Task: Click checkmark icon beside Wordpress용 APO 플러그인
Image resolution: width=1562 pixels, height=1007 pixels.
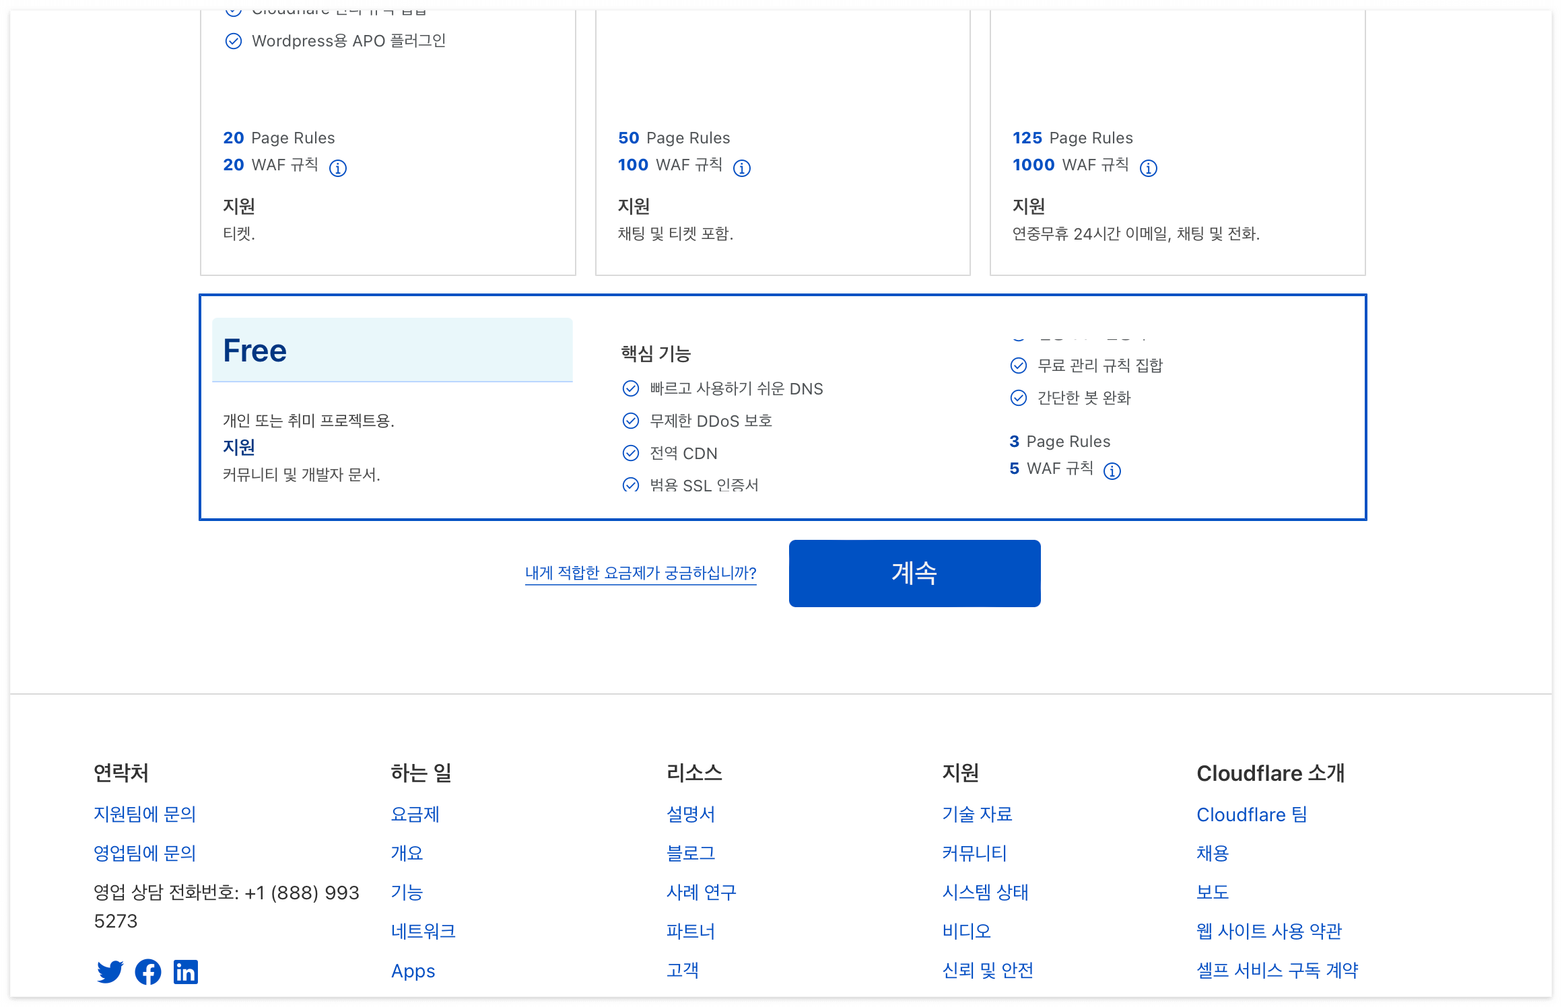Action: (234, 41)
